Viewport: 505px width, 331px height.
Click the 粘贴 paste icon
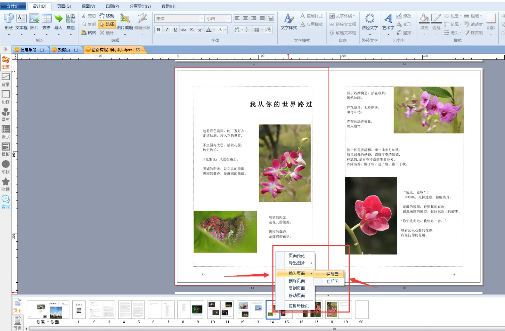point(88,33)
